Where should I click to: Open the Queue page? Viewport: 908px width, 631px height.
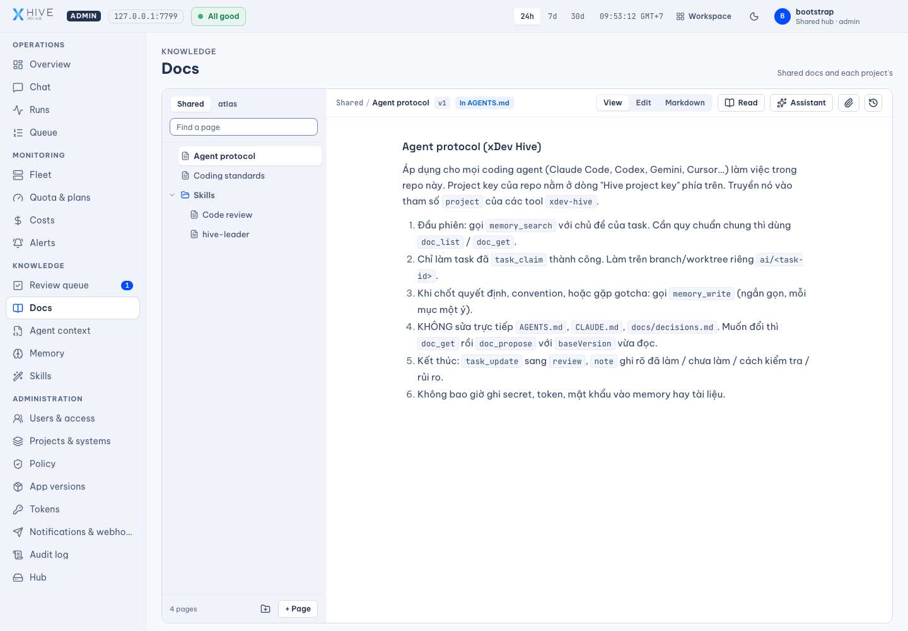73,133
